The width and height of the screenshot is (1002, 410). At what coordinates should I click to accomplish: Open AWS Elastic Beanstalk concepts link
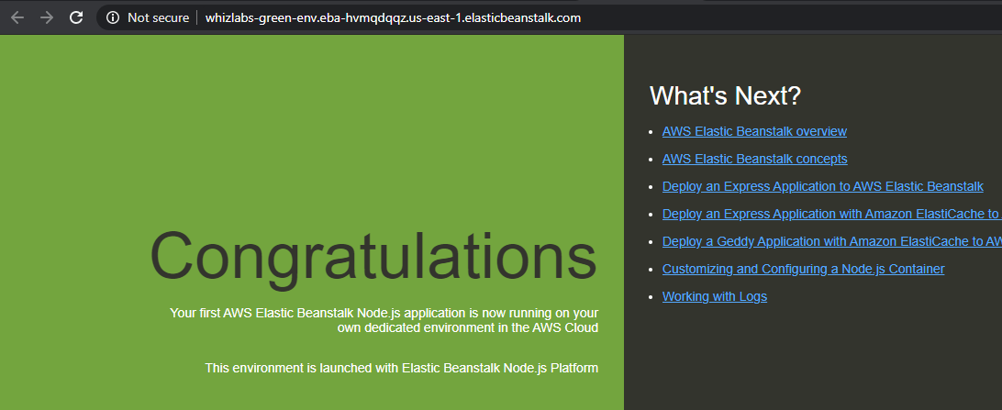[754, 159]
